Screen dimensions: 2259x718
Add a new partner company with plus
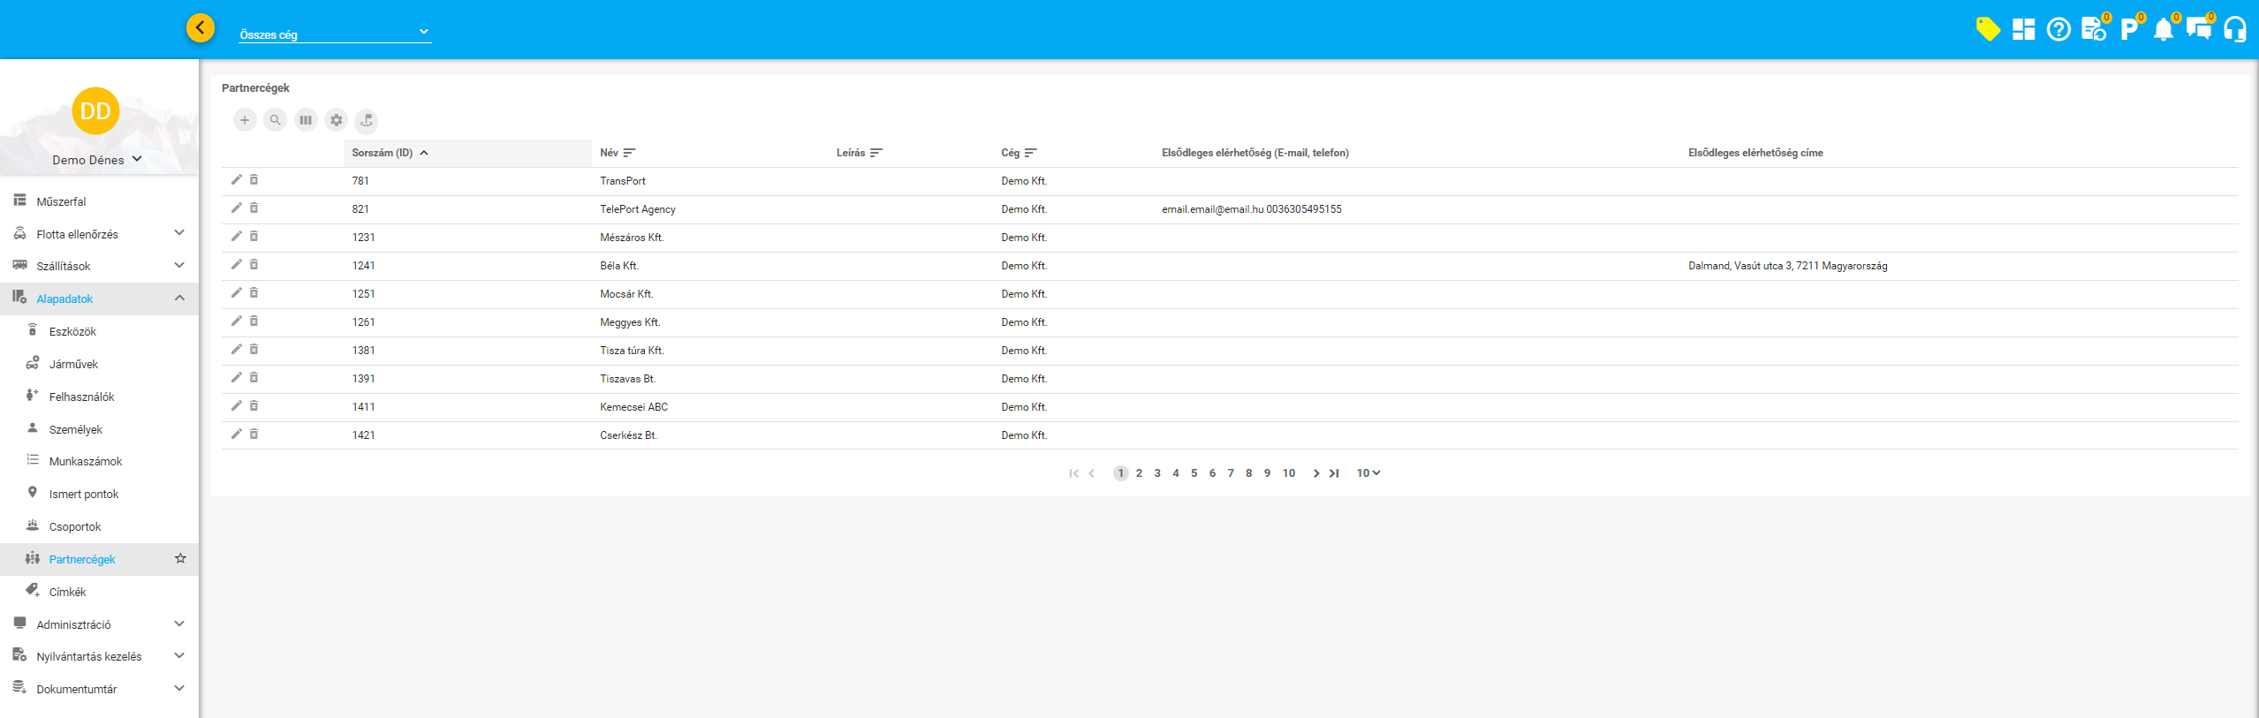(x=245, y=120)
